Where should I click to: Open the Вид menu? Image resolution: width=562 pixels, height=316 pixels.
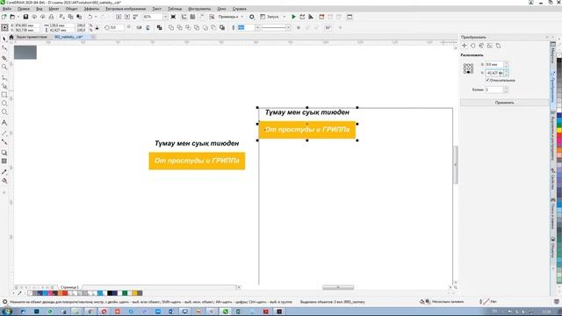point(40,9)
